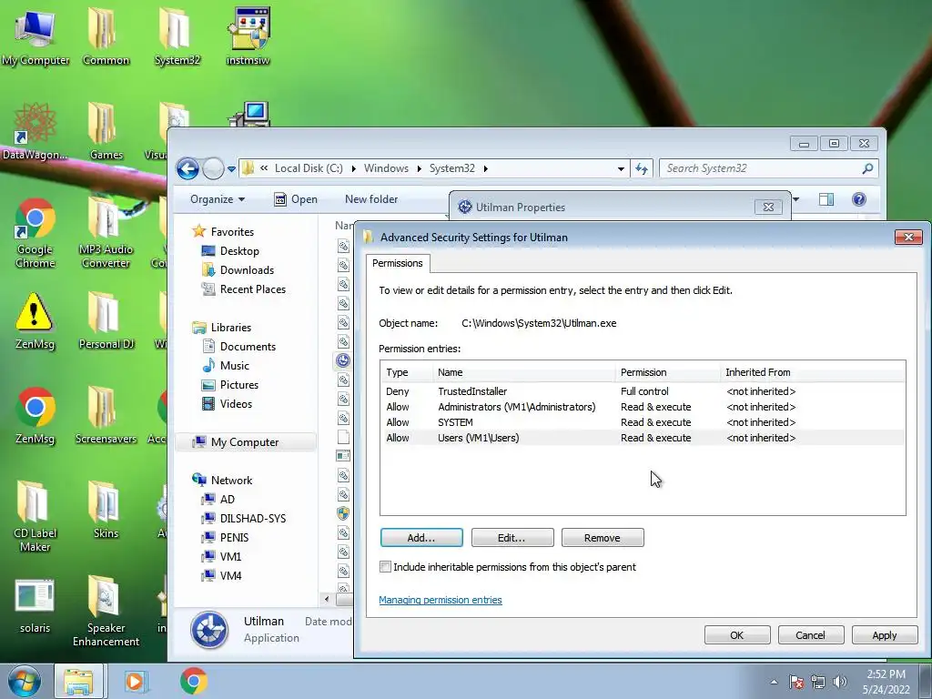Select the Users (VM1\Users) entry
The image size is (932, 699).
(643, 438)
